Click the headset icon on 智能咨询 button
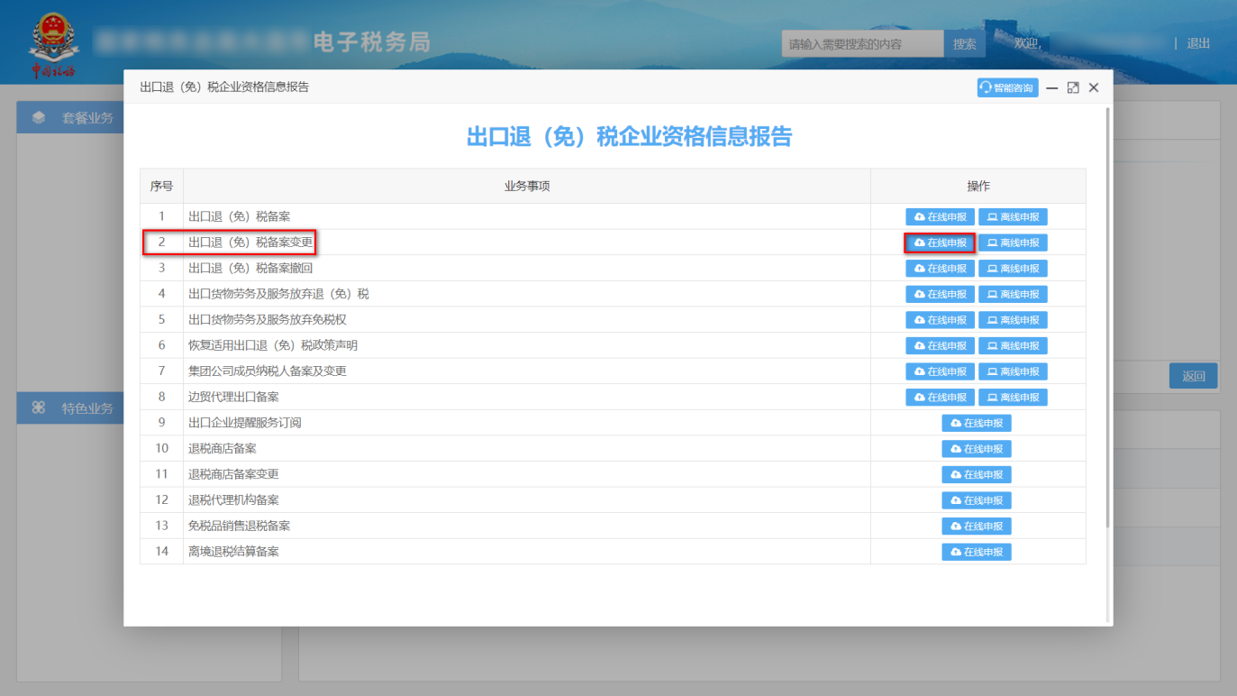The height and width of the screenshot is (696, 1237). (985, 87)
